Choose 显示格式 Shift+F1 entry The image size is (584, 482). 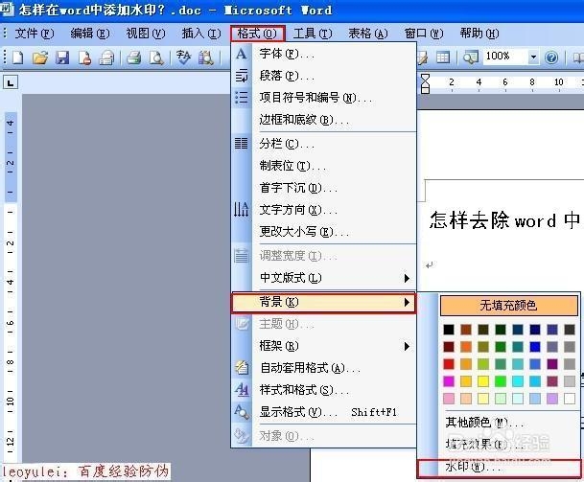pyautogui.click(x=323, y=412)
